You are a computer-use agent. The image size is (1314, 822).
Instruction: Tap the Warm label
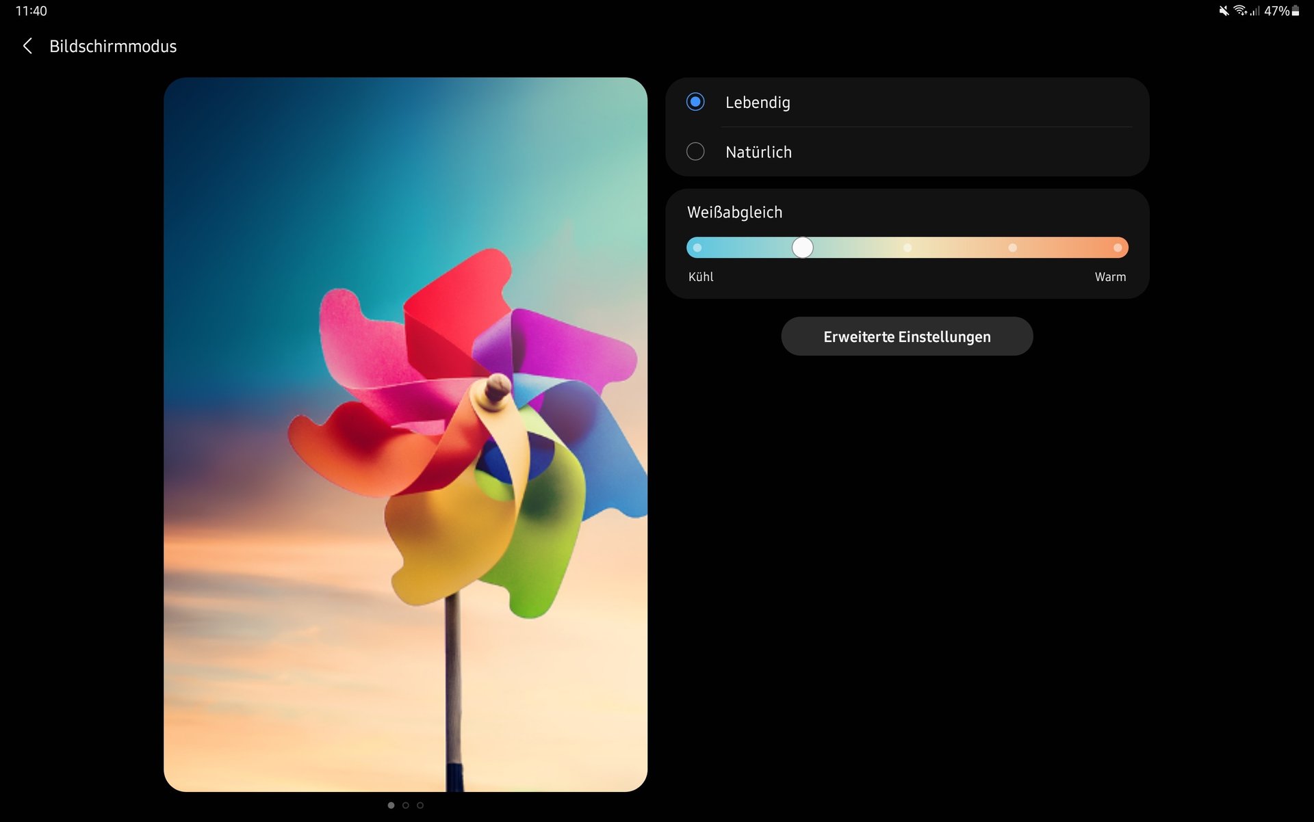pyautogui.click(x=1110, y=277)
